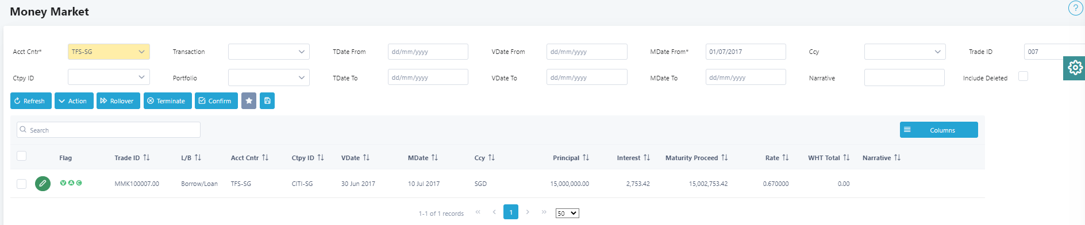Focus the table Search field
This screenshot has height=225, width=1085.
point(109,130)
